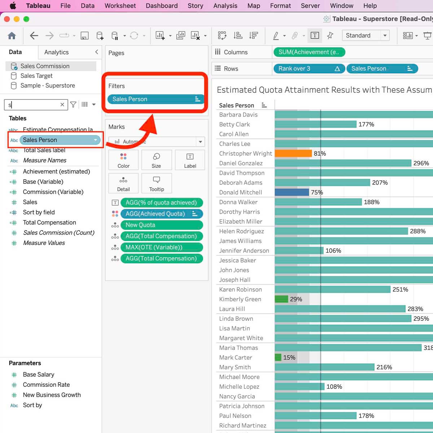Toggle Show Mark Labels in the toolbar
The height and width of the screenshot is (433, 433).
[x=315, y=35]
